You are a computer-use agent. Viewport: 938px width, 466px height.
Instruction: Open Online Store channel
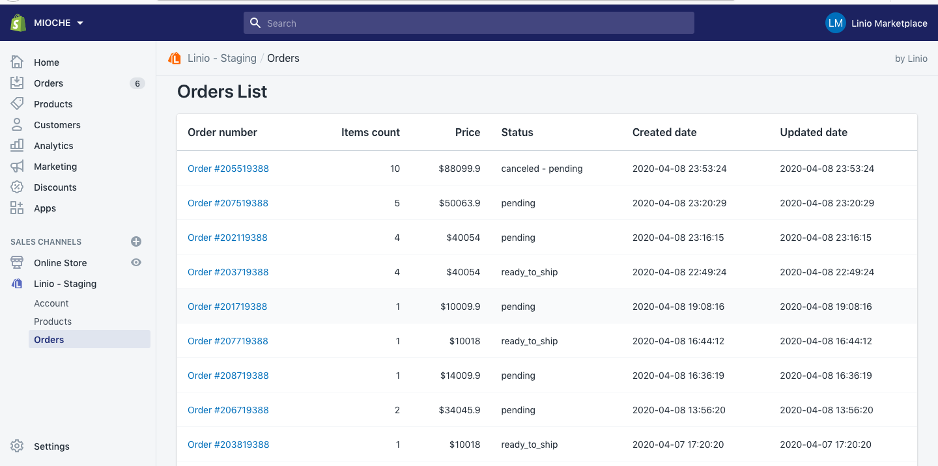coord(60,263)
